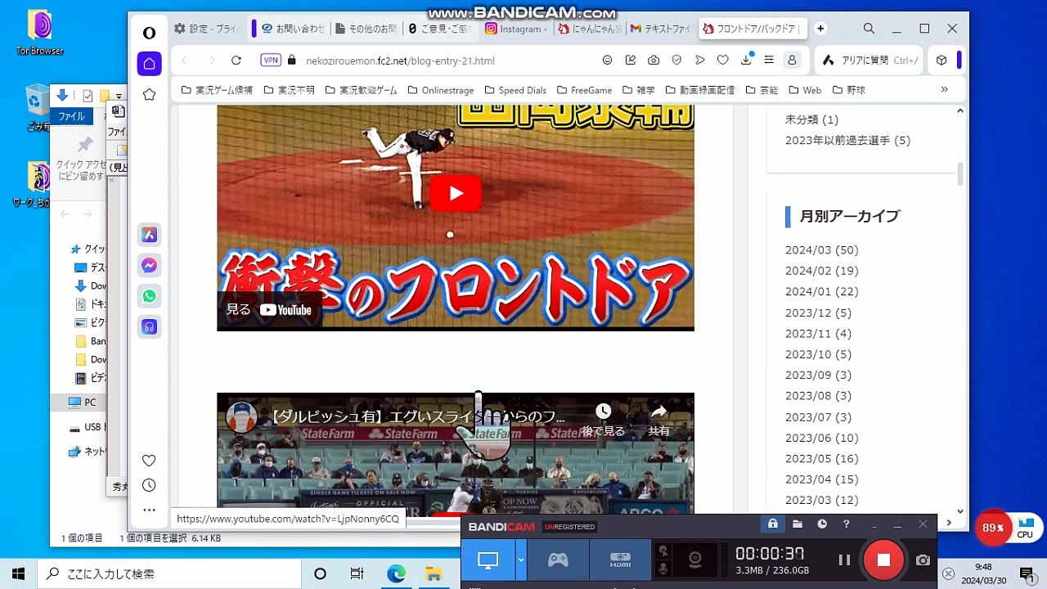Open the 2024/02 (19) archive link
Viewport: 1047px width, 589px height.
tap(821, 271)
